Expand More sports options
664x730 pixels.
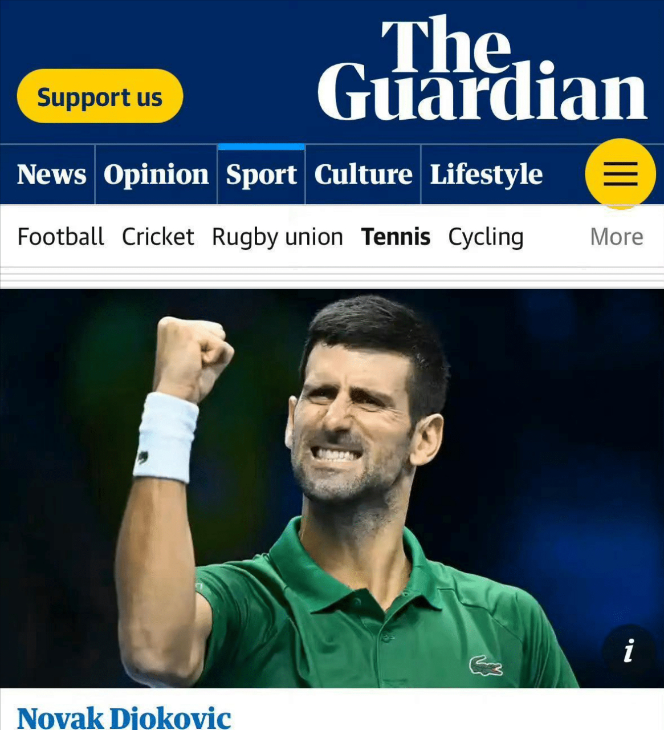pyautogui.click(x=617, y=237)
